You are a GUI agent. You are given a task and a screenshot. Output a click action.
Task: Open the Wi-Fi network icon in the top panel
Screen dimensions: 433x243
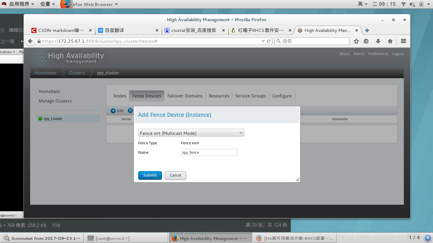(x=404, y=4)
